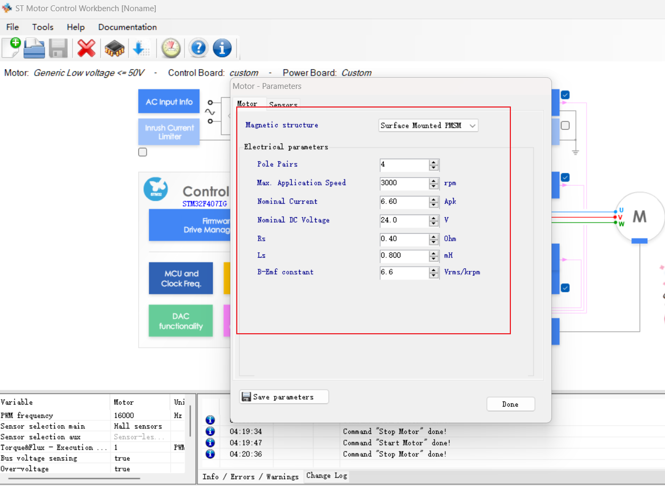Click the blue info 'i' toolbar icon
The width and height of the screenshot is (665, 486).
[x=222, y=48]
